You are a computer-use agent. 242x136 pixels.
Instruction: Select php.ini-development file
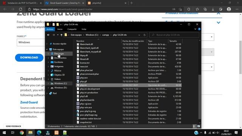(x=90, y=89)
